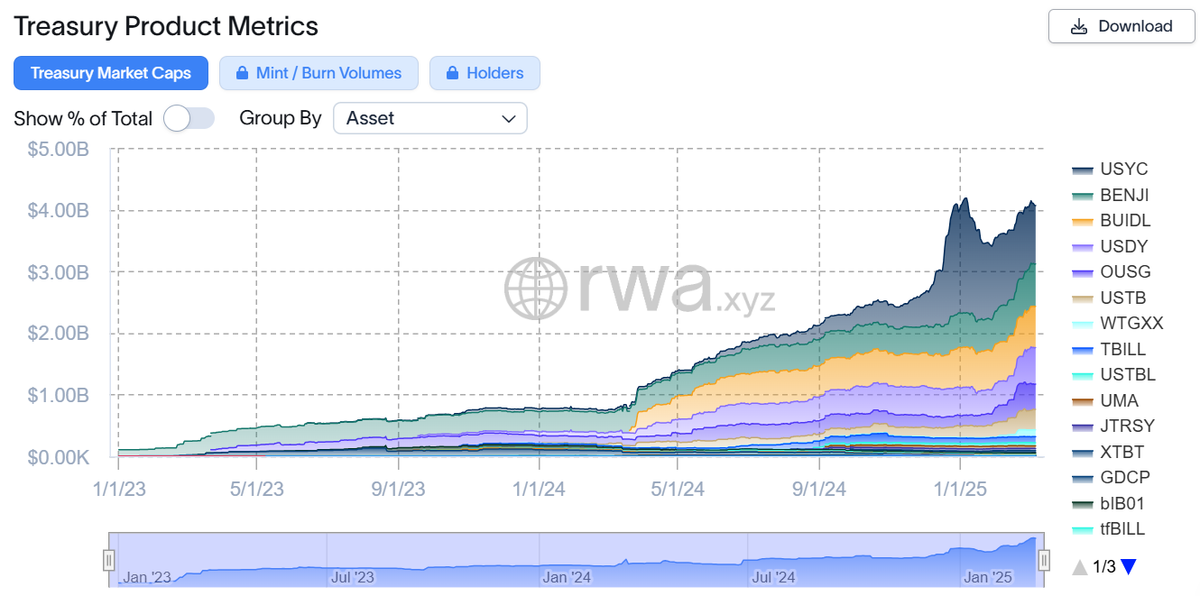This screenshot has width=1200, height=596.
Task: Click the lock icon on Mint / Burn Volumes
Action: click(x=242, y=73)
